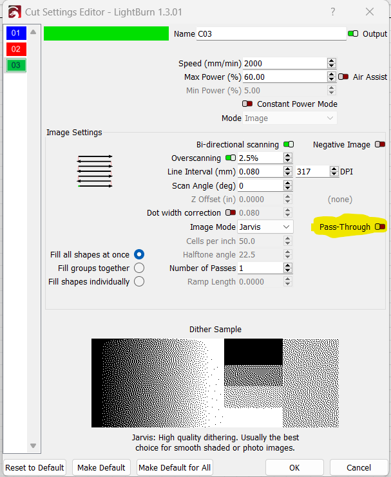391x477 pixels.
Task: Enable the Negative Image switch
Action: 380,144
